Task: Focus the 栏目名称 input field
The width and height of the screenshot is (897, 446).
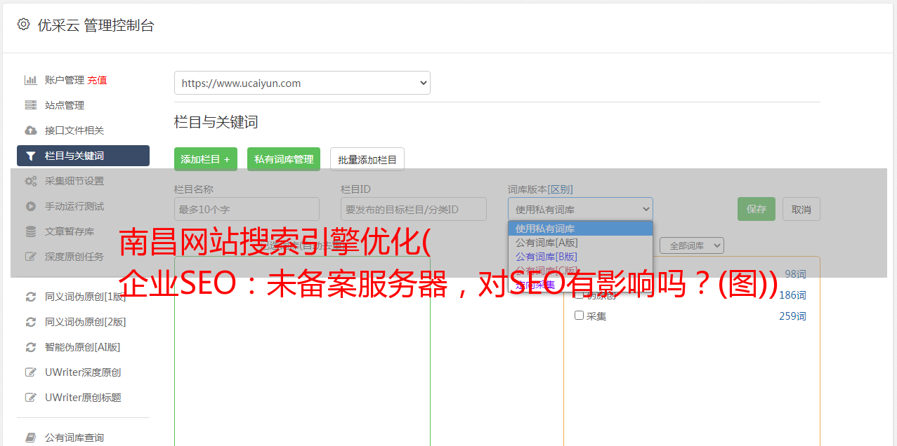Action: tap(247, 209)
